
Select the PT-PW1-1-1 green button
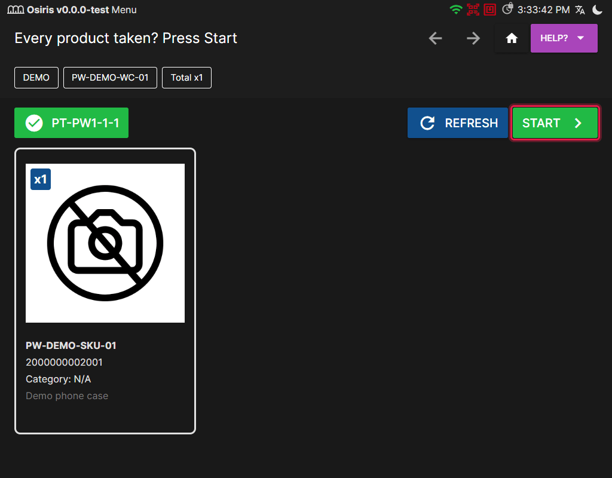pyautogui.click(x=72, y=123)
